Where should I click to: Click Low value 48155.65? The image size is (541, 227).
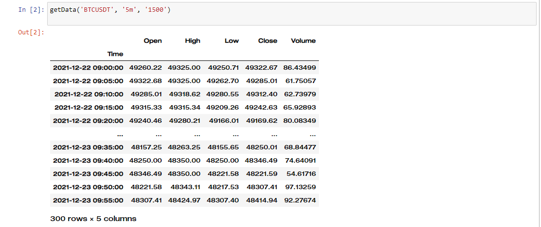click(223, 147)
